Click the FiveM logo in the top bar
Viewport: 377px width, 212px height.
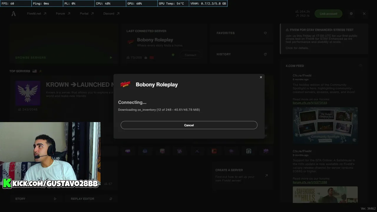pos(14,14)
